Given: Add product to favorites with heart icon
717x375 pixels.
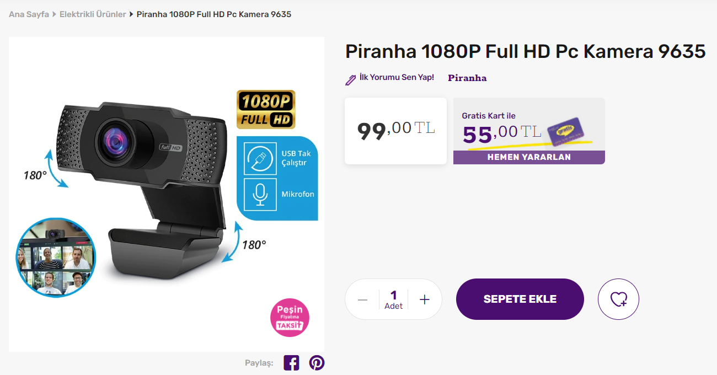Looking at the screenshot, I should pyautogui.click(x=618, y=299).
